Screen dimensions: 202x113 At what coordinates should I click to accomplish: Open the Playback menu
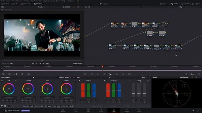[46, 1]
